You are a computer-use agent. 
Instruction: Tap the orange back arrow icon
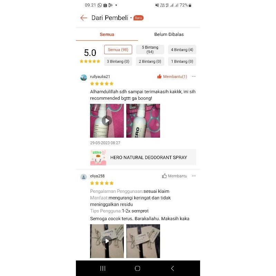pos(83,18)
